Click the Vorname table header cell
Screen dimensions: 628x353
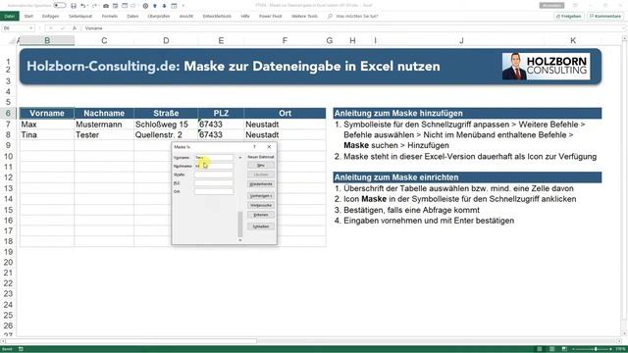coord(47,114)
